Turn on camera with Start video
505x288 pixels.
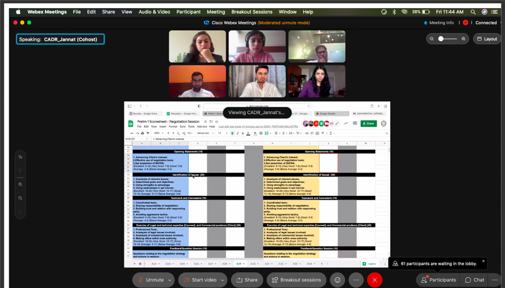[x=200, y=280]
